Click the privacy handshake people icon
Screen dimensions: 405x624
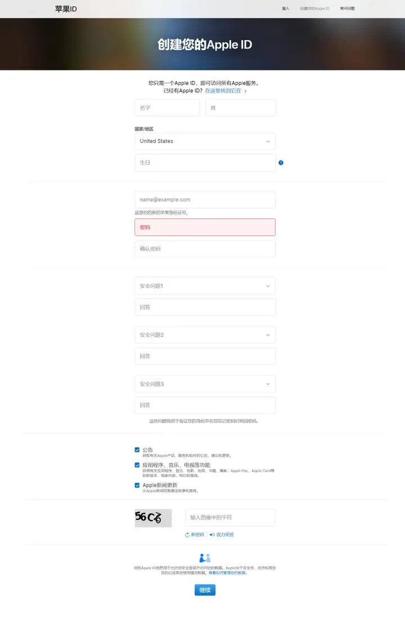(205, 558)
